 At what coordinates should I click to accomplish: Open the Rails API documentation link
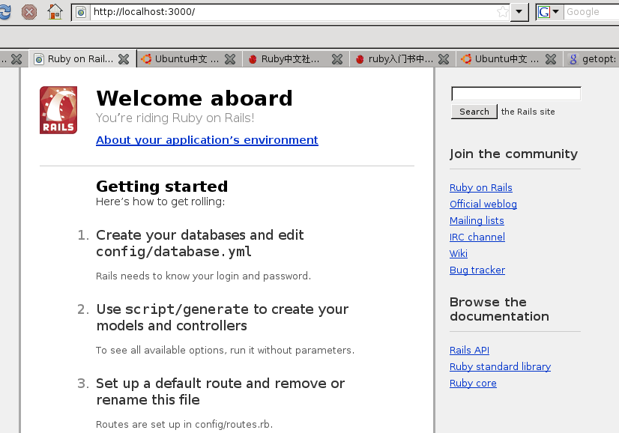click(469, 350)
